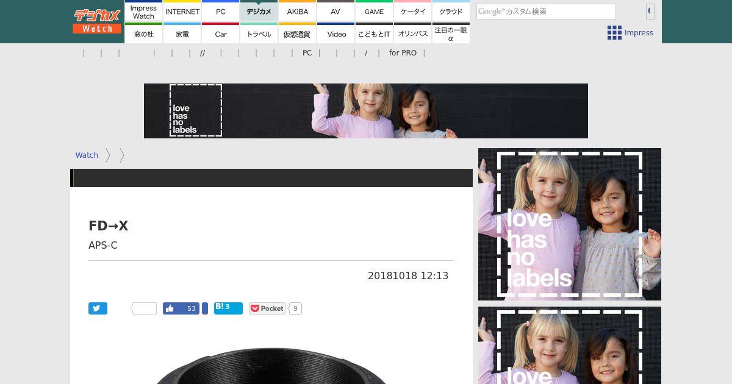The image size is (732, 384).
Task: Click the Facebook share button beside the like count
Action: pos(205,308)
